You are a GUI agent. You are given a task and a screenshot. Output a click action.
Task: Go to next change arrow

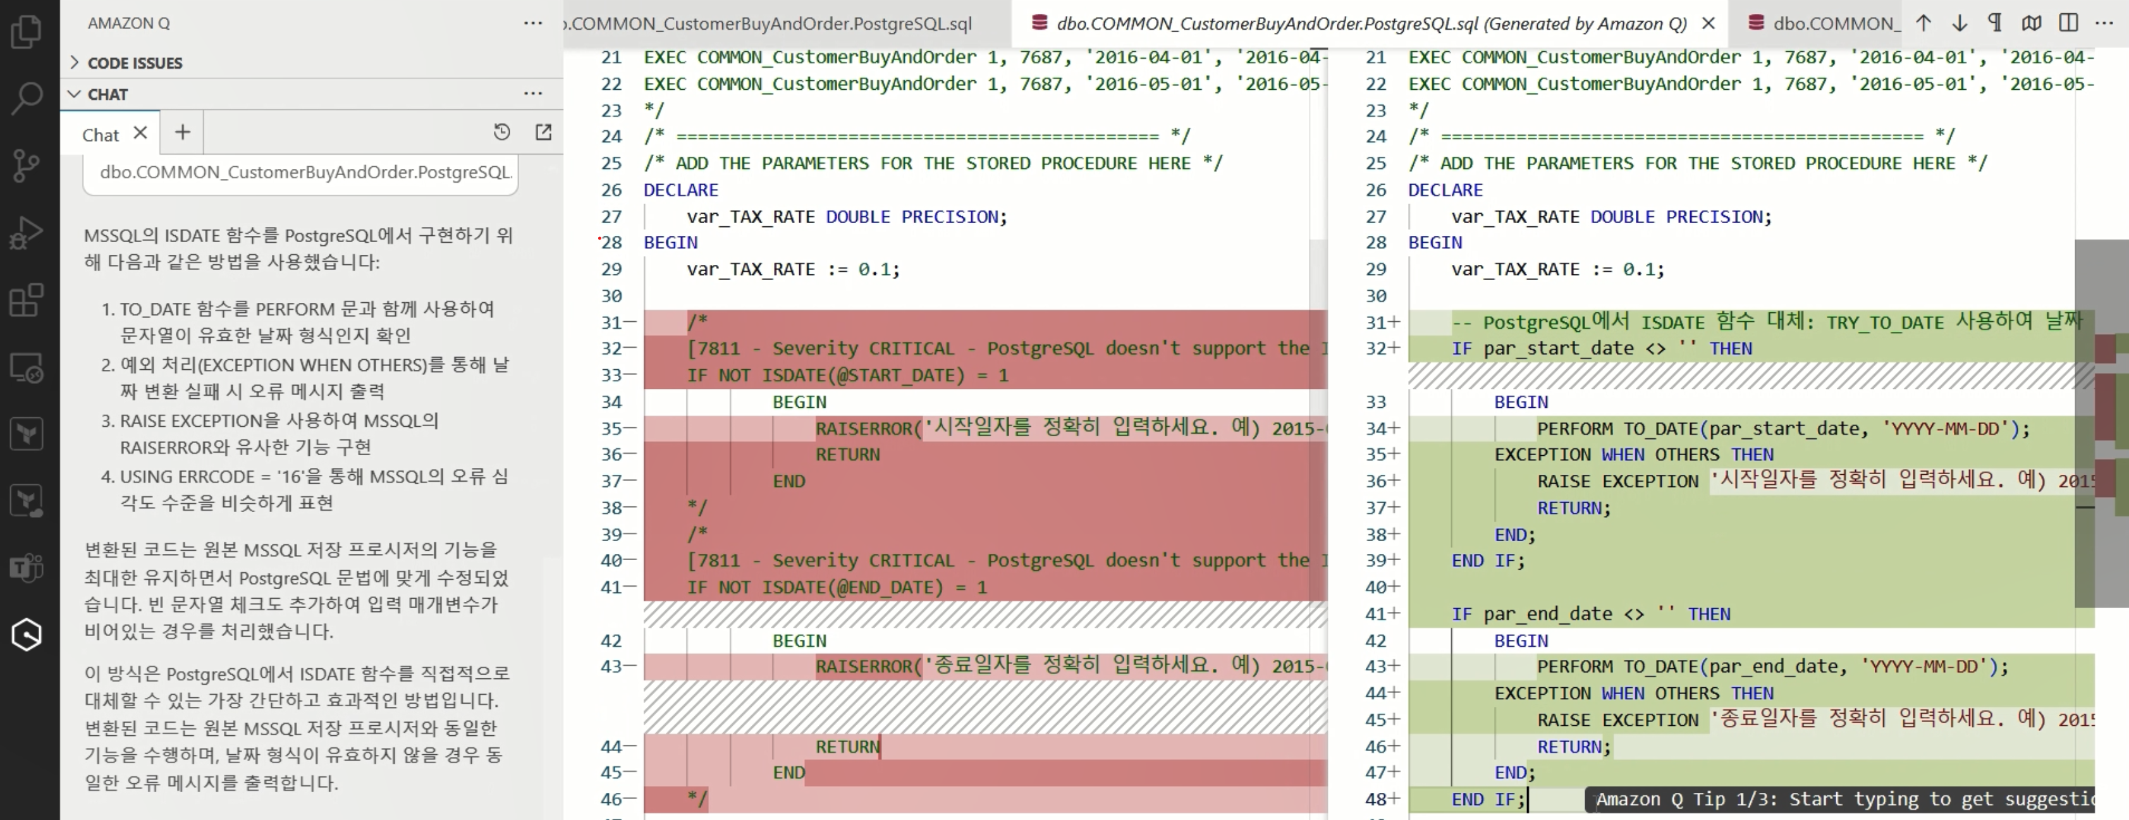(x=1960, y=23)
